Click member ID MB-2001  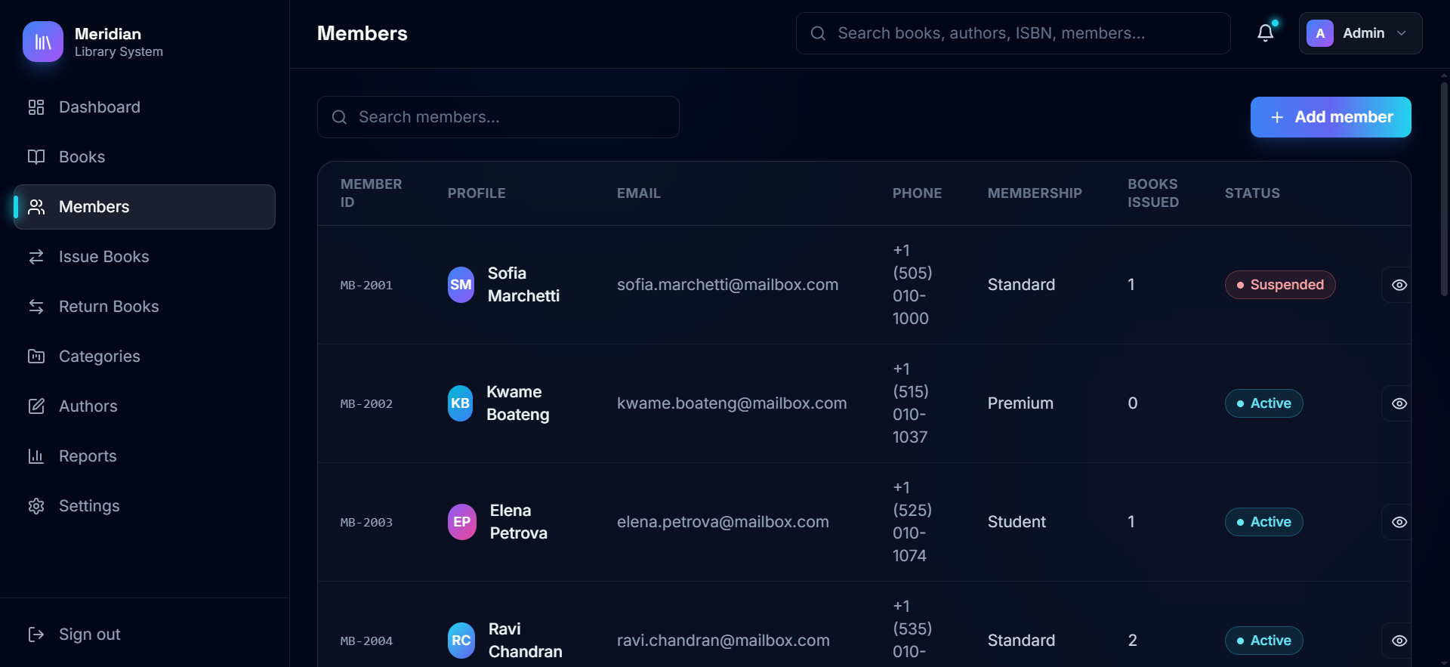[x=366, y=286]
